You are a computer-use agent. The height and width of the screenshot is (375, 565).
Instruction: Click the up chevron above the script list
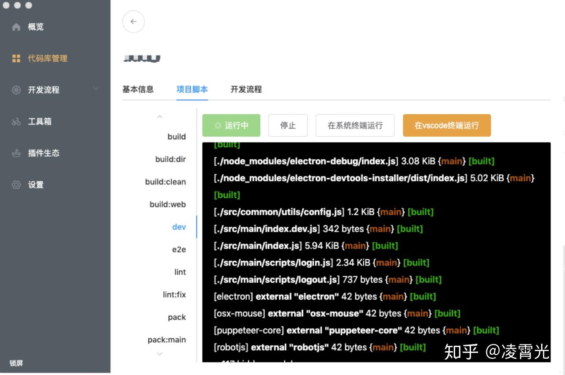[x=159, y=116]
